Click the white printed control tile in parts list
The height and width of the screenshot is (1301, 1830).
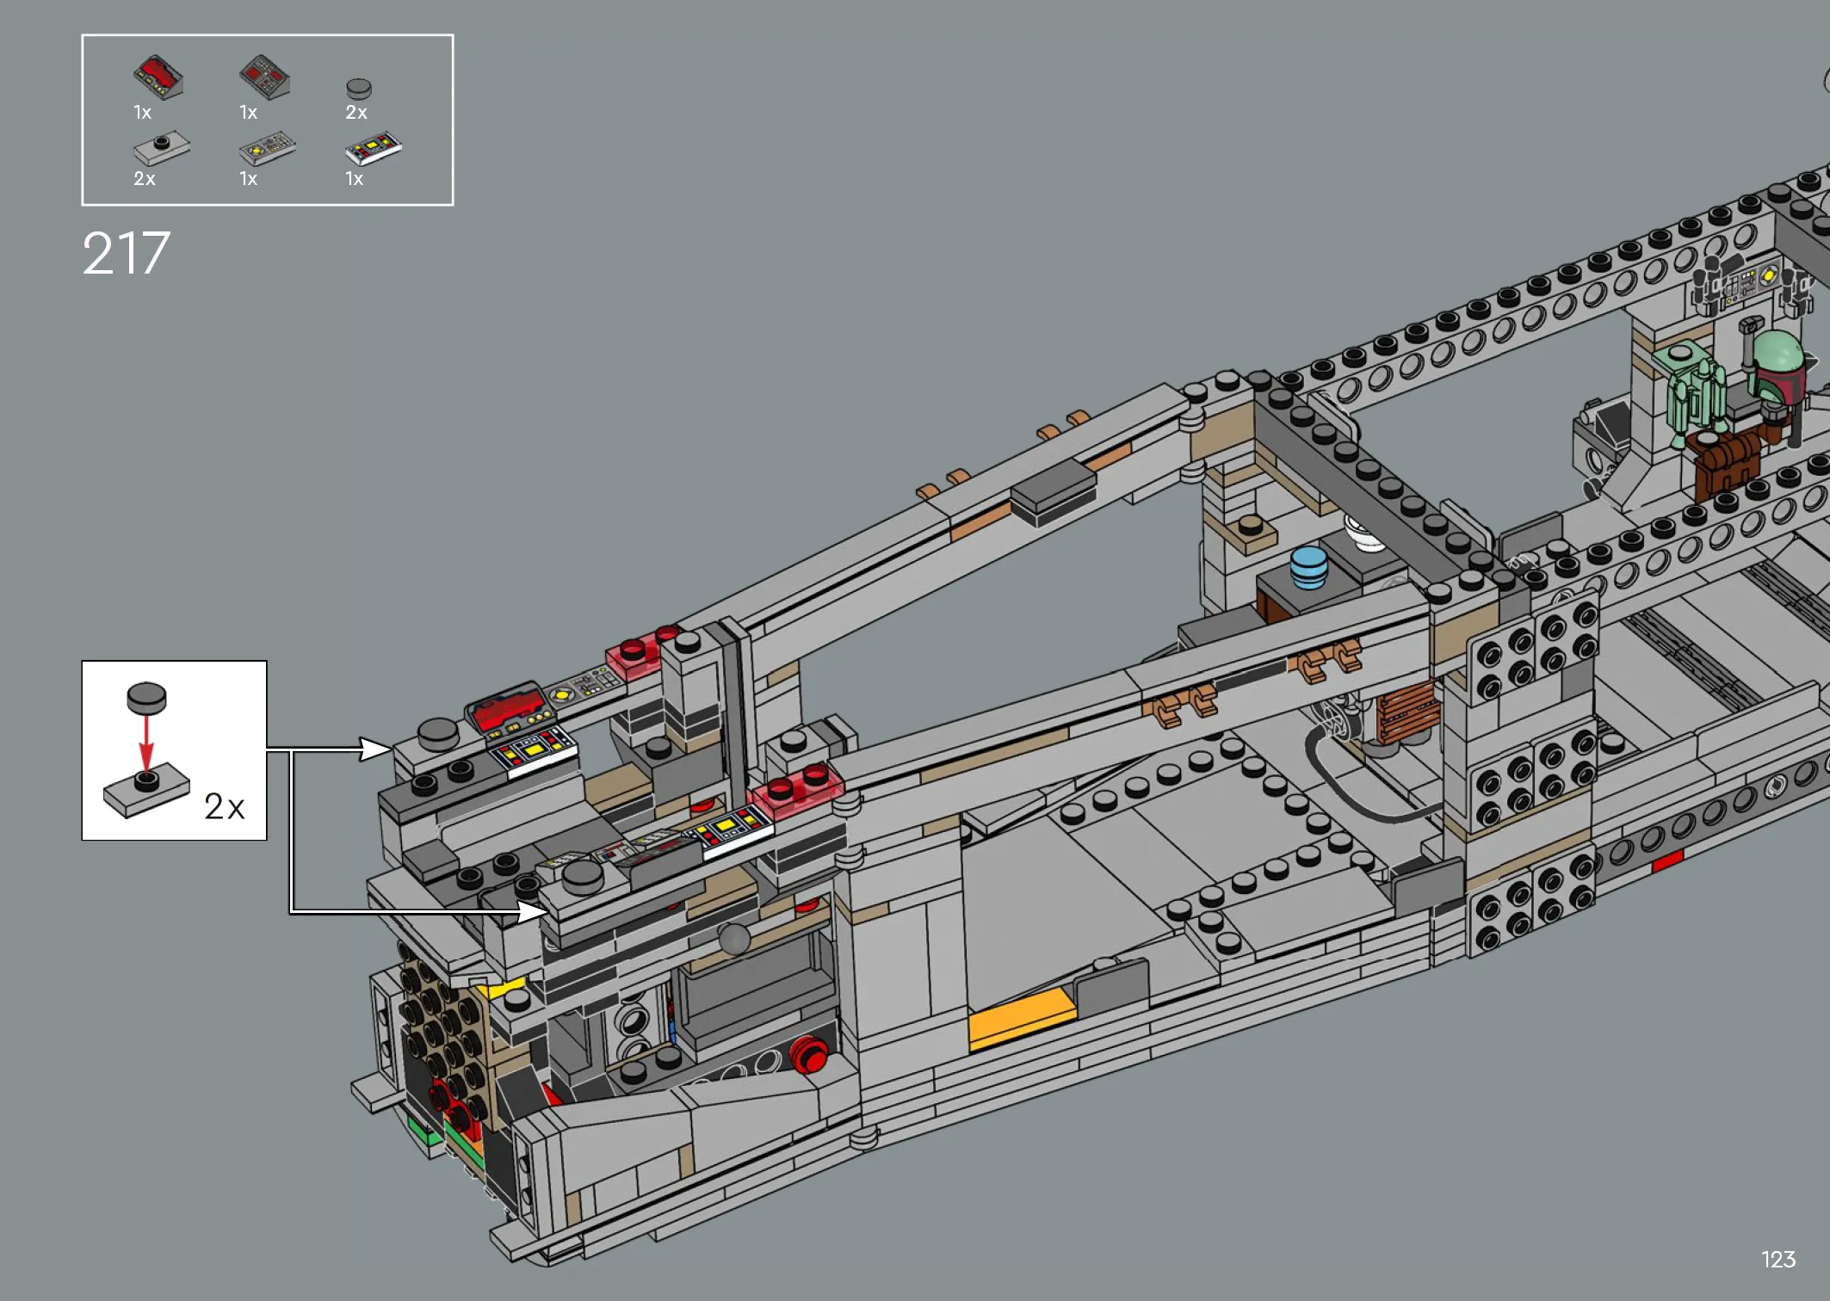point(374,148)
